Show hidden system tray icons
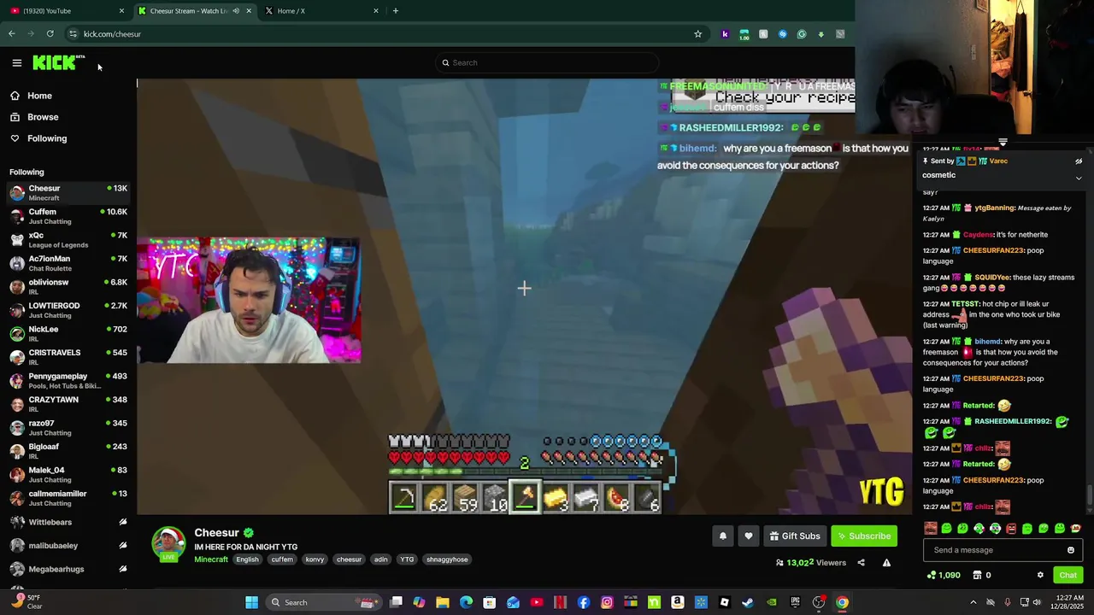The width and height of the screenshot is (1094, 615). [x=973, y=602]
